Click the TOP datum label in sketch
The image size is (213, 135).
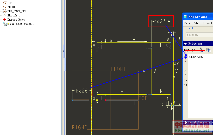pyautogui.click(x=143, y=98)
